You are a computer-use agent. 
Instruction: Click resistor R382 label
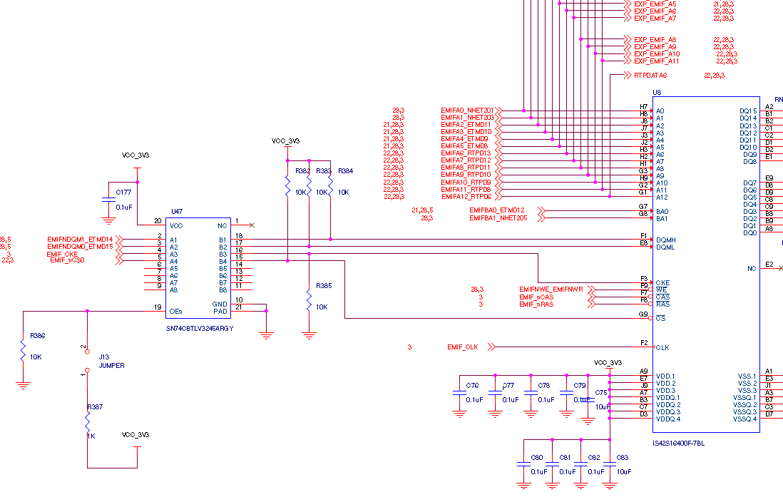[302, 171]
